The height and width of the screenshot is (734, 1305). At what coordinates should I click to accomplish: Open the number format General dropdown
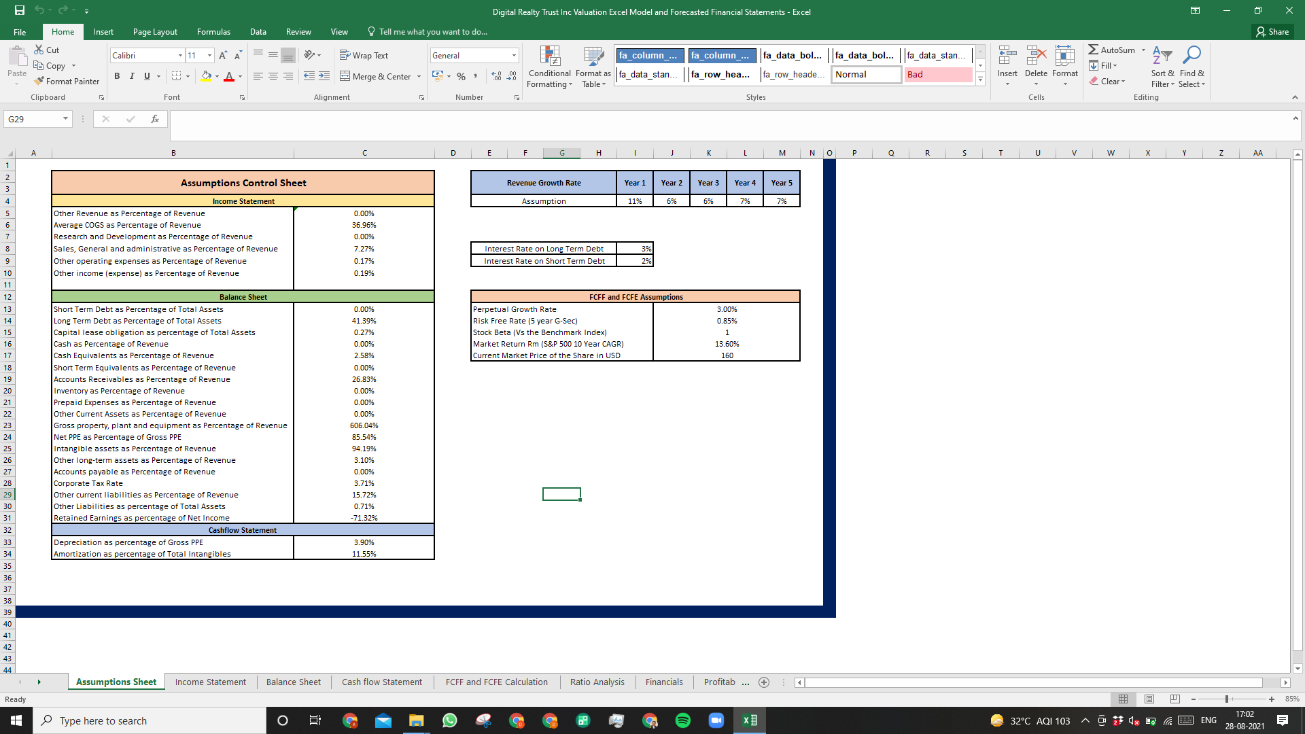(x=514, y=55)
